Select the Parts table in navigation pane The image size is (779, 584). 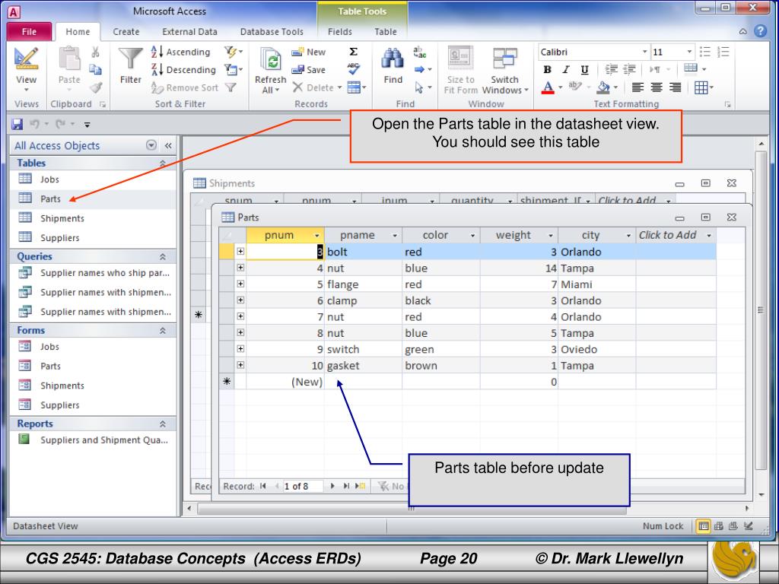coord(93,198)
